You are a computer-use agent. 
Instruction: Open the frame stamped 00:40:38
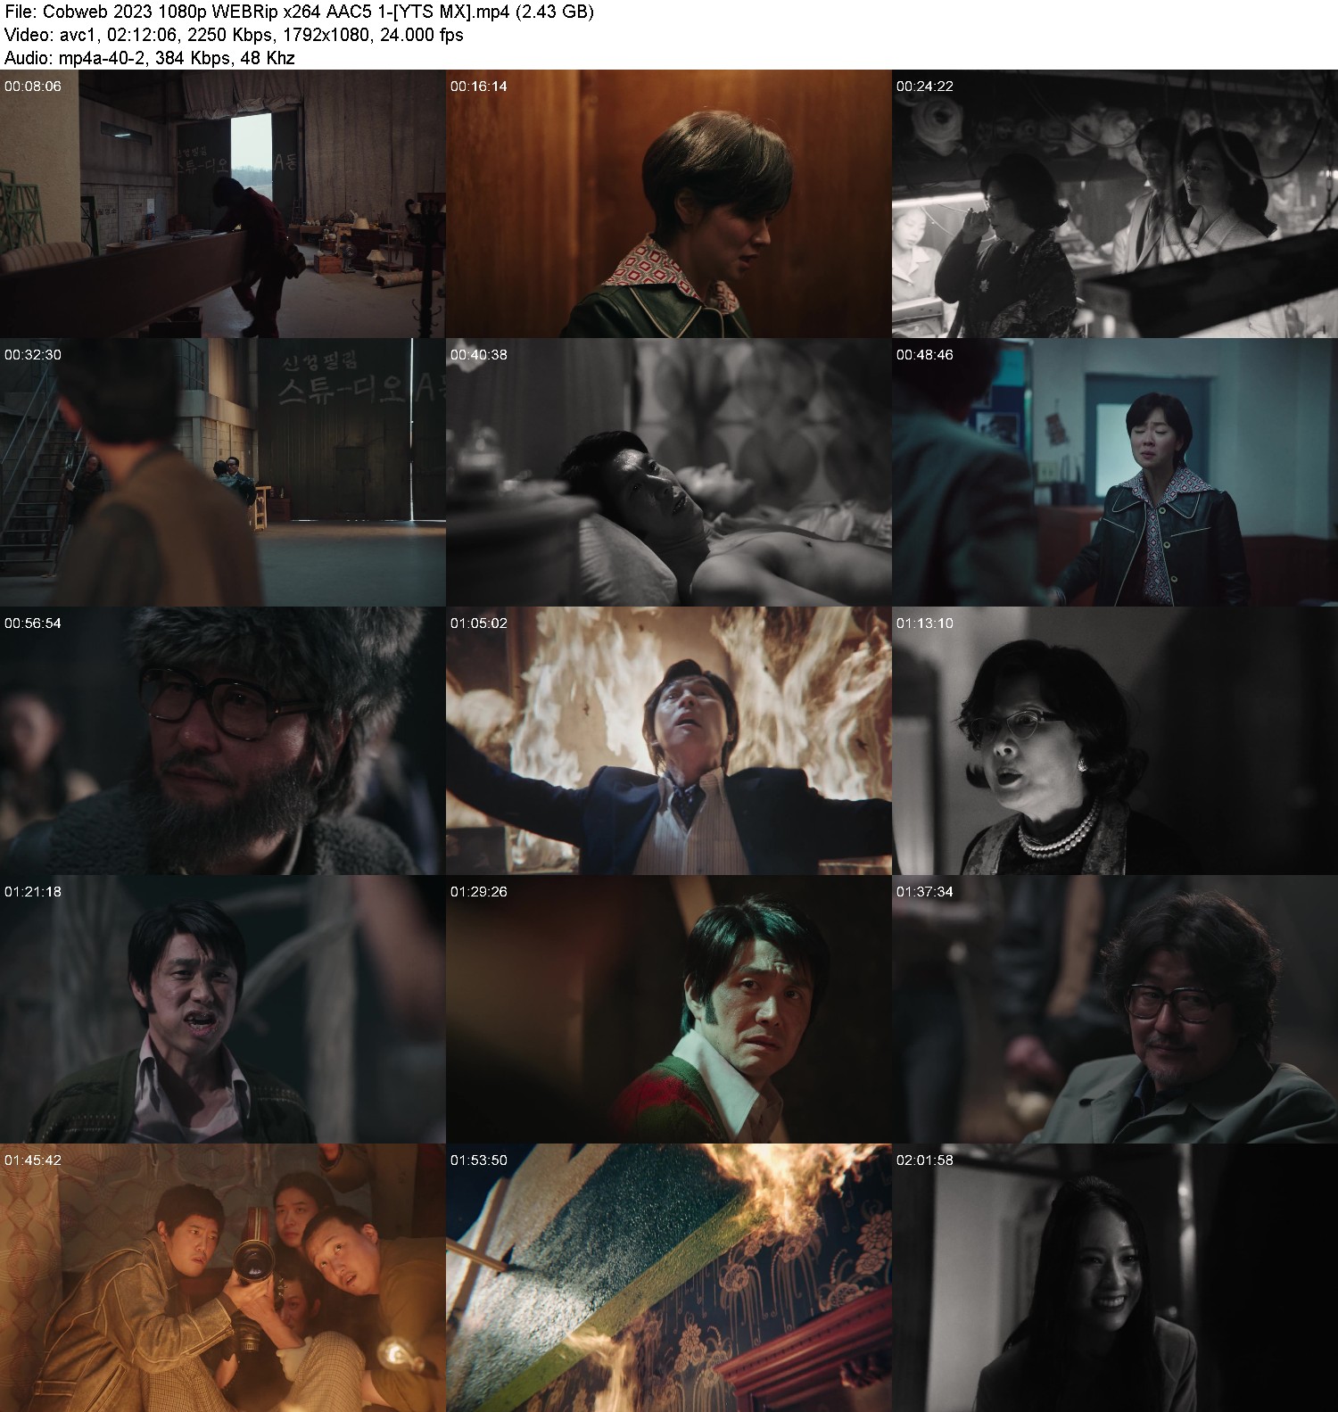coord(669,472)
